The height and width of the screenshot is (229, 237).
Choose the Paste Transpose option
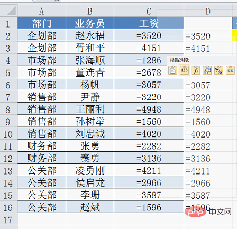pos(207,70)
